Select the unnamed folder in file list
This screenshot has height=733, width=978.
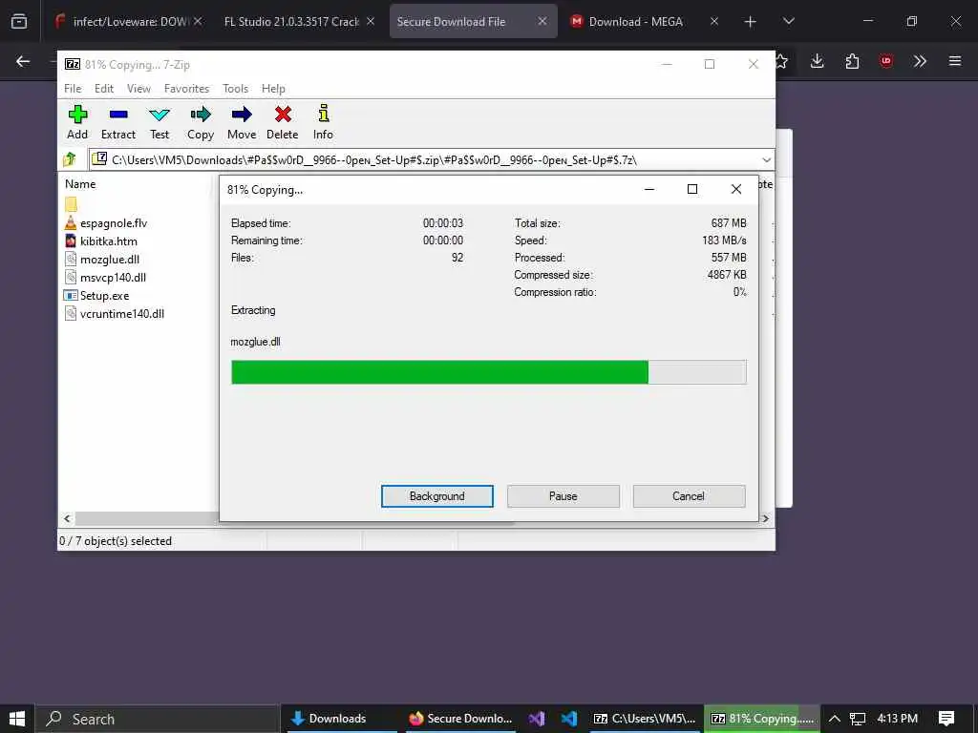[x=71, y=204]
